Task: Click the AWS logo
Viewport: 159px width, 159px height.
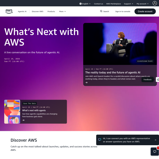Action: 9,11
